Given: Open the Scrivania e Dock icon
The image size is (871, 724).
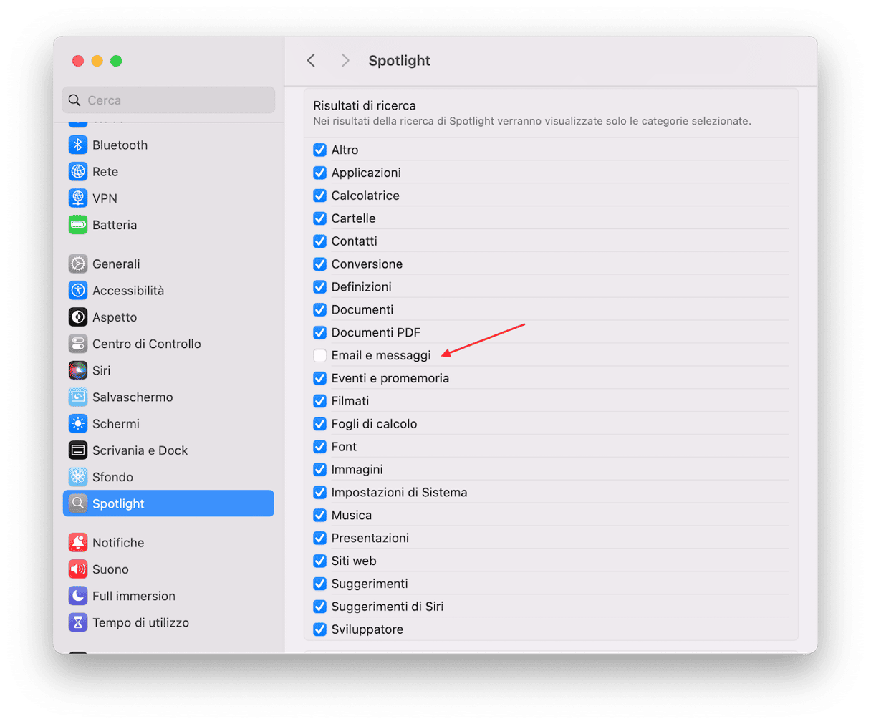Looking at the screenshot, I should tap(78, 450).
